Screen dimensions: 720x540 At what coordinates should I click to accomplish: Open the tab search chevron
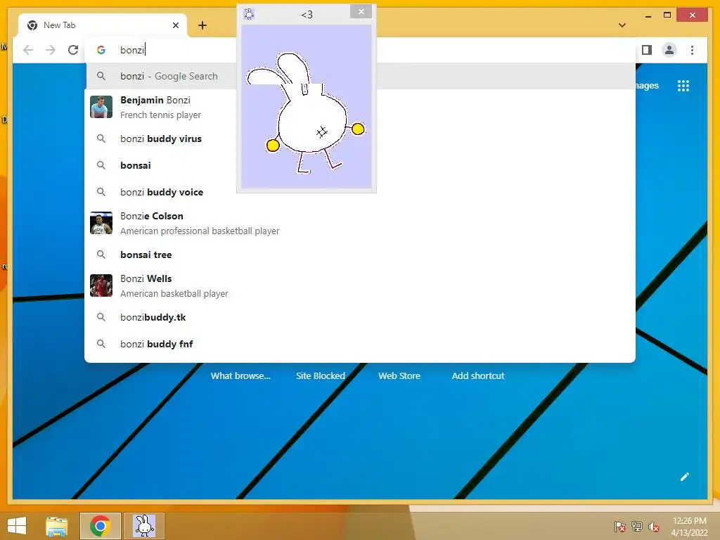point(622,25)
